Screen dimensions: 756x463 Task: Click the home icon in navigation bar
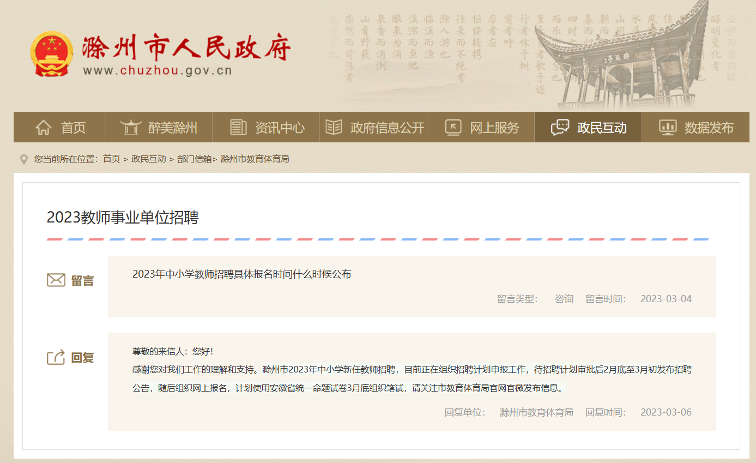[x=43, y=128]
